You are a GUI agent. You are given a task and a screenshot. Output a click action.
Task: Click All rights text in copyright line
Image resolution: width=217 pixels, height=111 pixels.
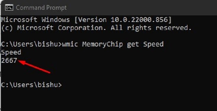click(131, 28)
